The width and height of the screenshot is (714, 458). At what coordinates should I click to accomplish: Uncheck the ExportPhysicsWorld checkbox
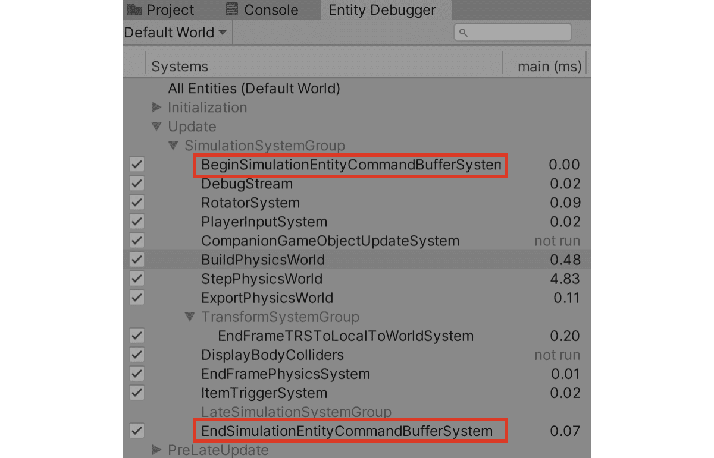[137, 298]
